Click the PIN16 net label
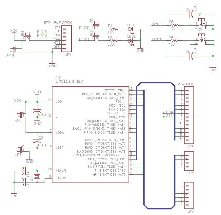Viewport: 221px width, 215px height. tap(42, 32)
